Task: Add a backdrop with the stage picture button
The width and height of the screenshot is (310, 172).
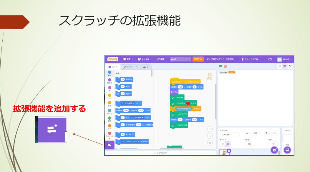Action: click(x=288, y=150)
